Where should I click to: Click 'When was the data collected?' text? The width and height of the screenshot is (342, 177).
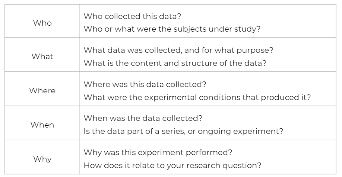tap(143, 118)
